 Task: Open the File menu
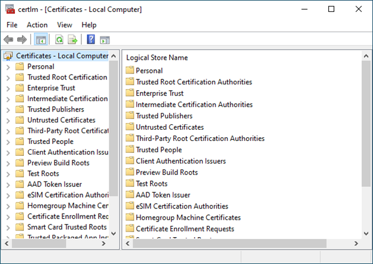[x=12, y=24]
